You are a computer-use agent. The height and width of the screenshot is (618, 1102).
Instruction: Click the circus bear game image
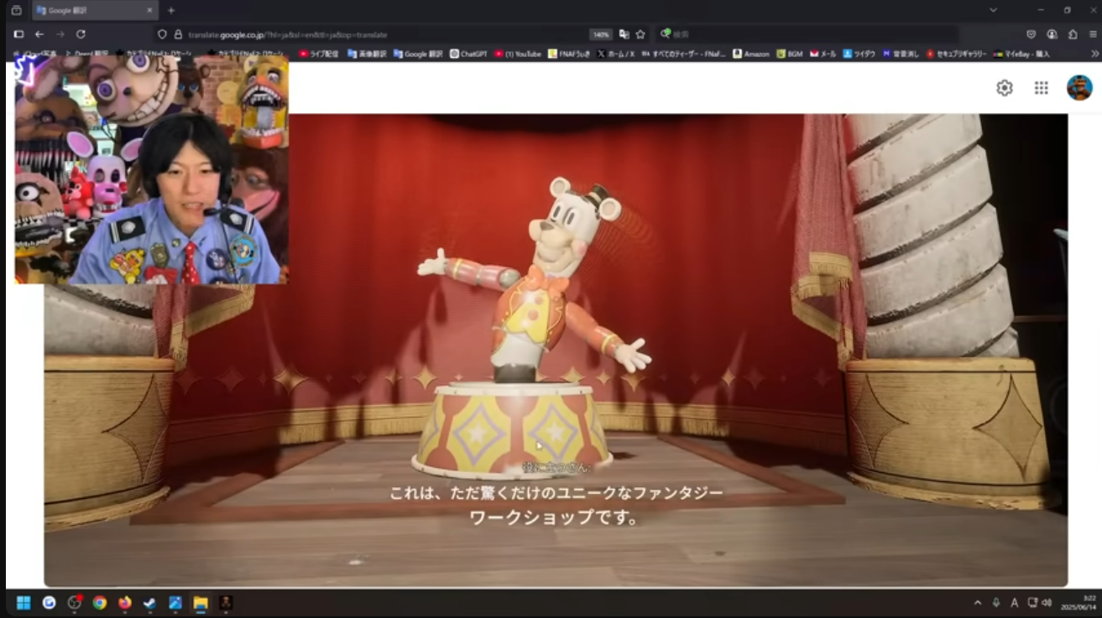pos(556,351)
